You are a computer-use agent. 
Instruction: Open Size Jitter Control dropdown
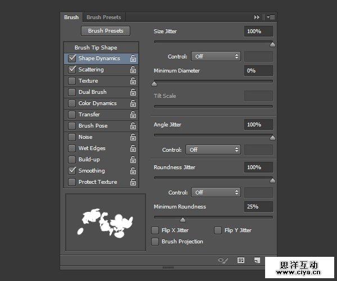click(216, 57)
